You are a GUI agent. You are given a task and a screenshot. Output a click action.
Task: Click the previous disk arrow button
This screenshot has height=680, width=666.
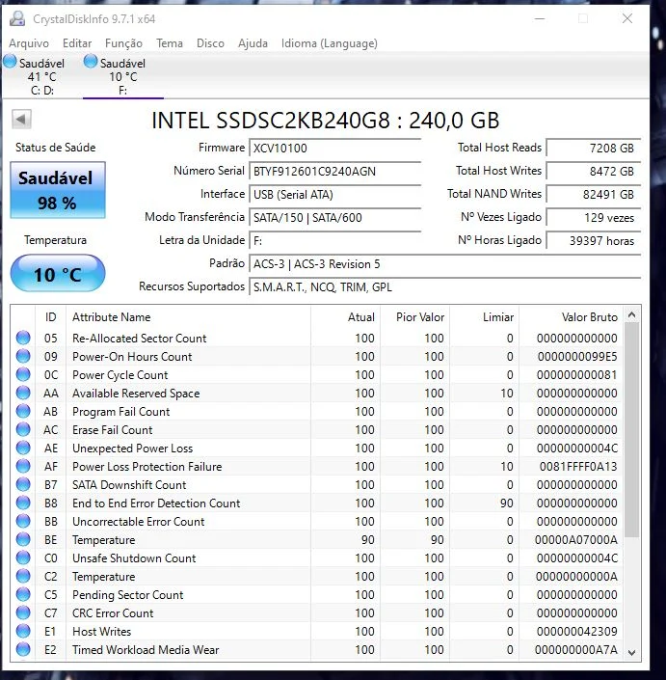21,120
